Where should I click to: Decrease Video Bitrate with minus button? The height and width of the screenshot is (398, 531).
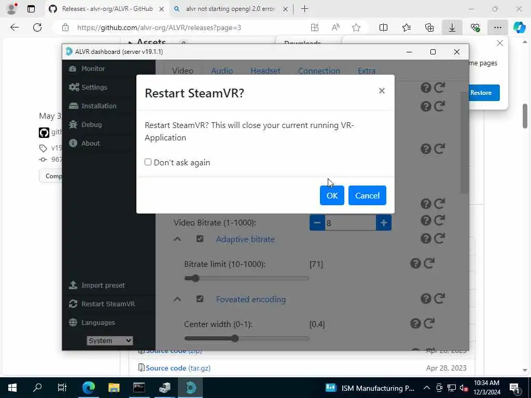[x=317, y=223]
